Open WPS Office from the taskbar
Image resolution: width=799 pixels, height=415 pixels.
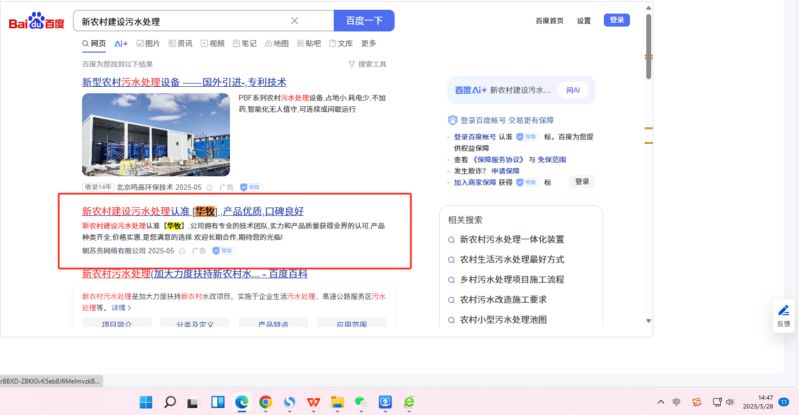tap(314, 402)
